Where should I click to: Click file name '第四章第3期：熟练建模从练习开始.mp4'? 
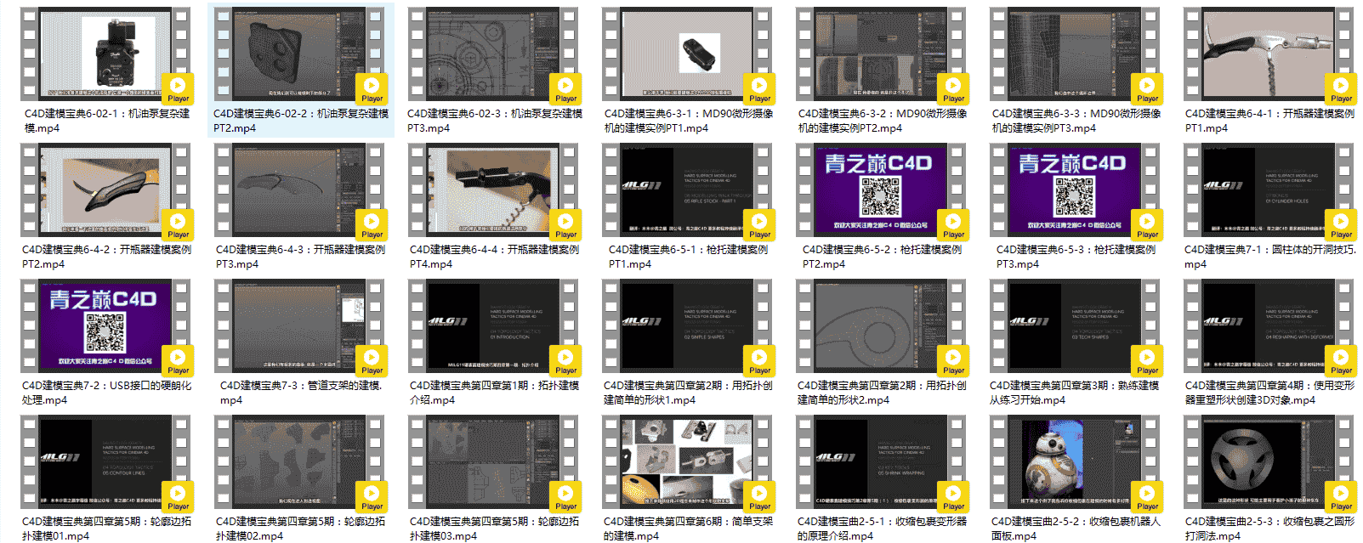[x=1076, y=393]
